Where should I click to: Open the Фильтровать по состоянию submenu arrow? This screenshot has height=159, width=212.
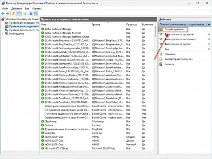(x=209, y=39)
